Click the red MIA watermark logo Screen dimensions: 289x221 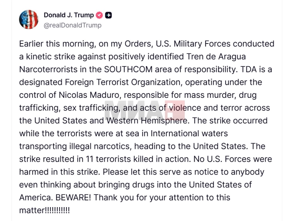144,109
